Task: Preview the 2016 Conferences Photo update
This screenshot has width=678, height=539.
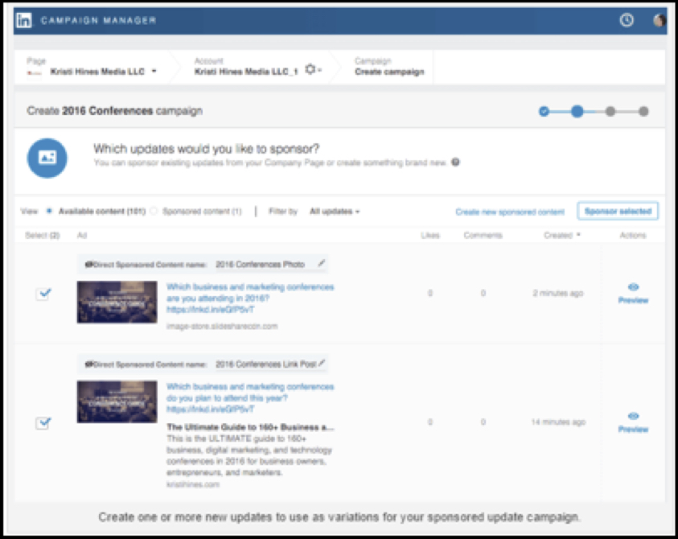Action: [633, 294]
